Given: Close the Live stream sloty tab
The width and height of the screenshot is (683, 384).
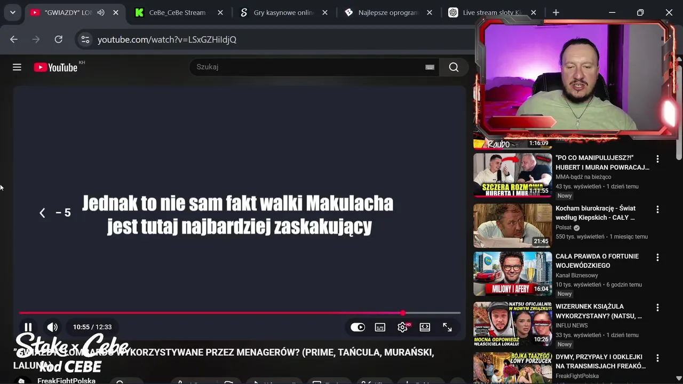Looking at the screenshot, I should pos(534,12).
